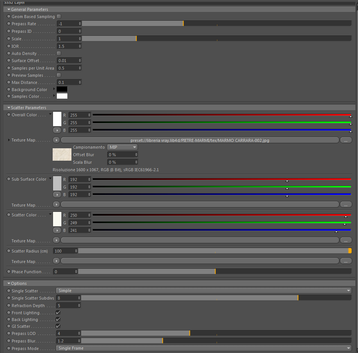The height and width of the screenshot is (353, 358).
Task: Collapse the General Parameters section
Action: pyautogui.click(x=9, y=9)
